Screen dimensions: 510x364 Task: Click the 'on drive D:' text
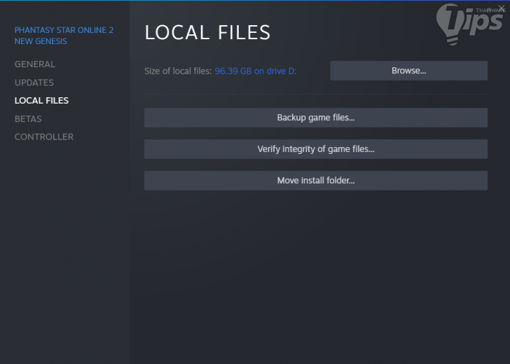pyautogui.click(x=276, y=71)
